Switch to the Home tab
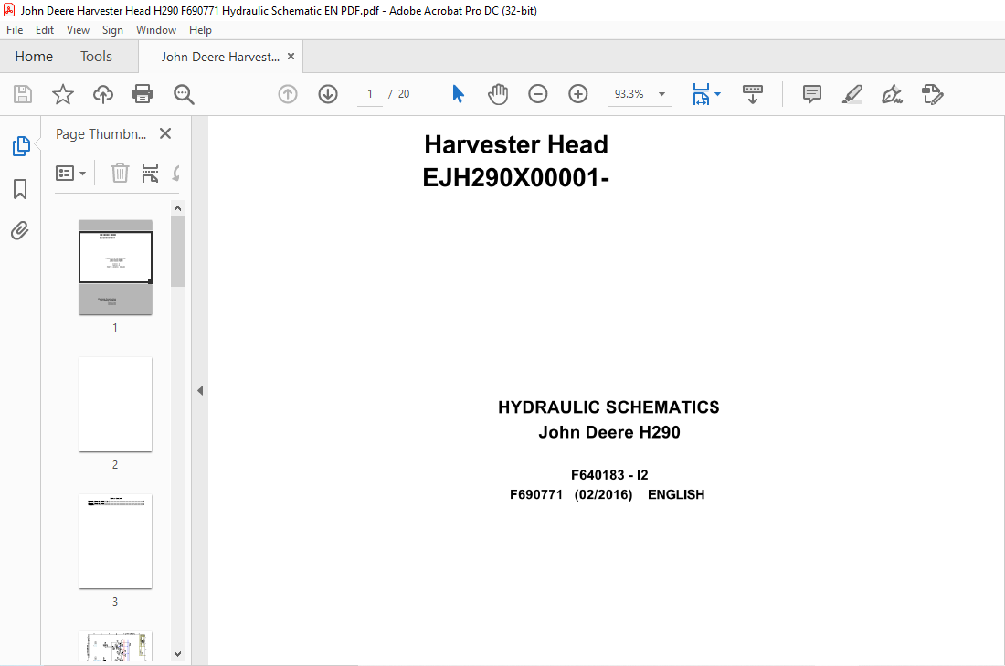Screen dimensions: 1005x666 pos(34,57)
